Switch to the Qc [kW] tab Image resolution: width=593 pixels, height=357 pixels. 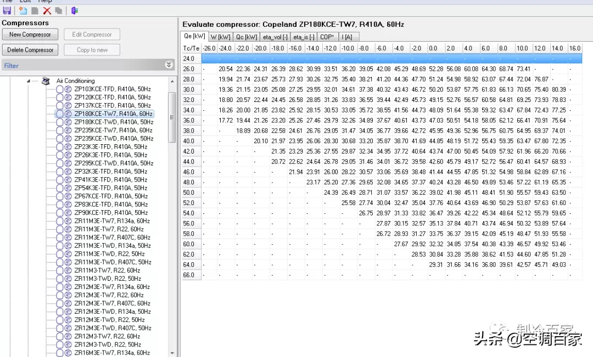[x=247, y=37]
